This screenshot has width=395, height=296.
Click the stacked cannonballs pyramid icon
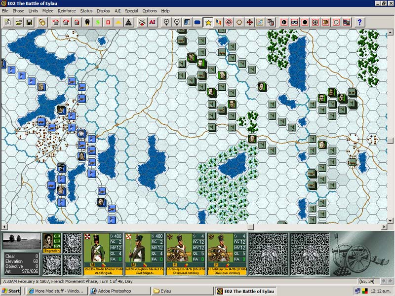pyautogui.click(x=129, y=22)
